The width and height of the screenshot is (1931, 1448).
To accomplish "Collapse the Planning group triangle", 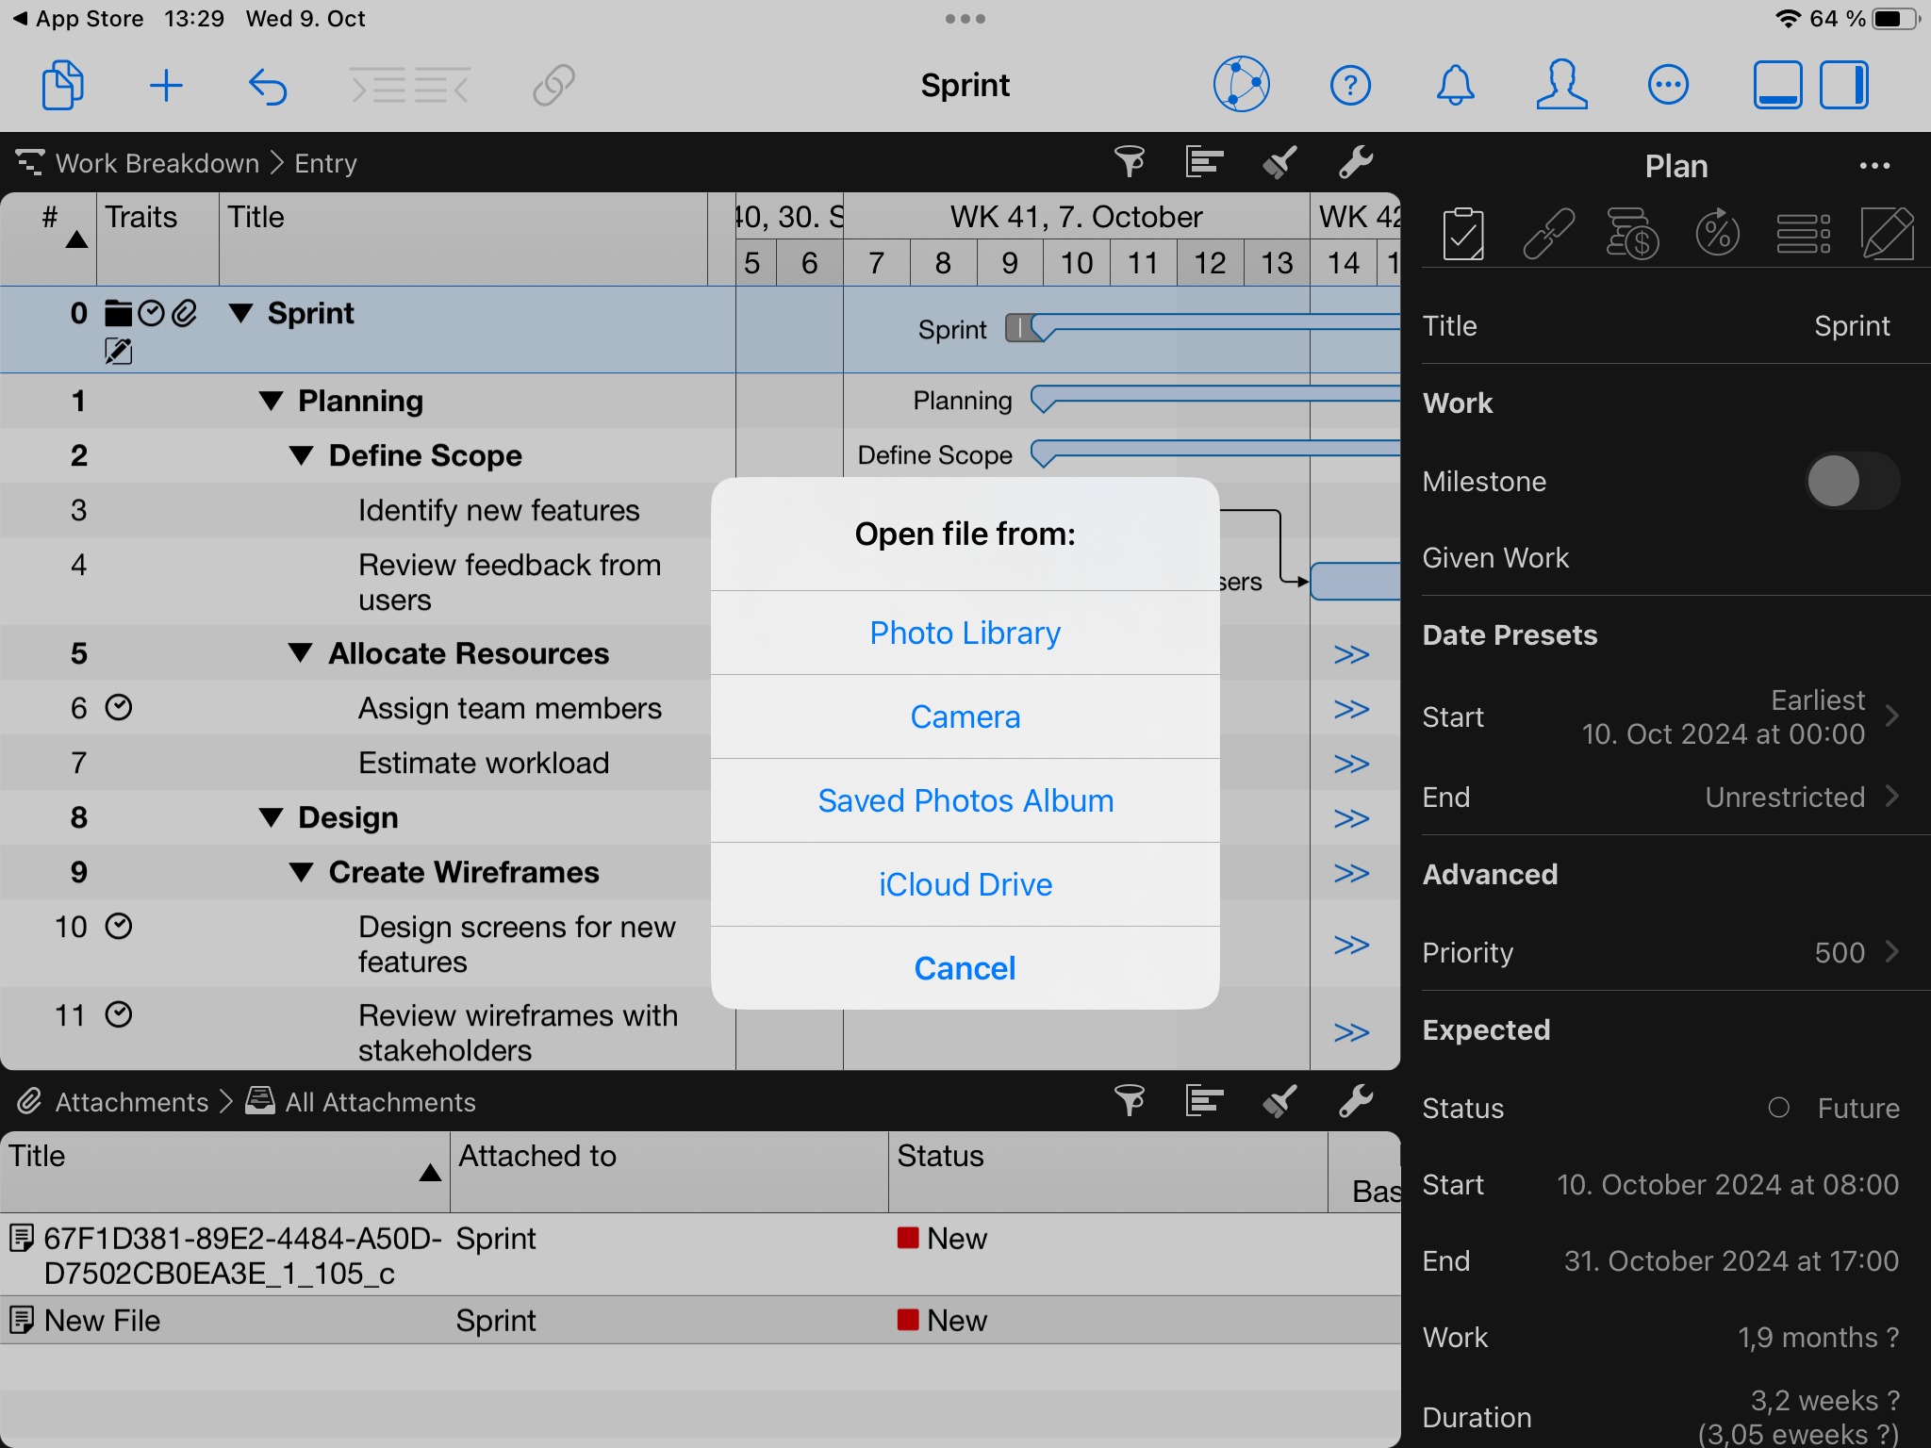I will 272,401.
